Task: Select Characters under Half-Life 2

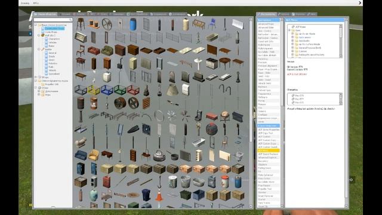Action: 54,39
